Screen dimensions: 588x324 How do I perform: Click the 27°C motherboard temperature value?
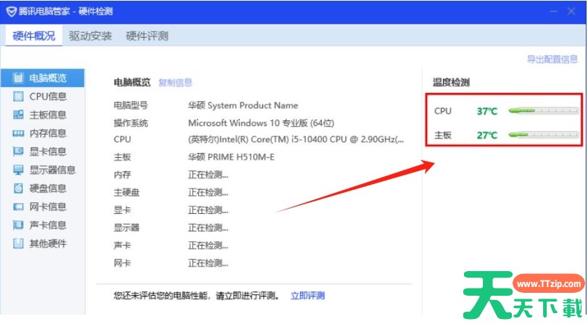[x=486, y=135]
